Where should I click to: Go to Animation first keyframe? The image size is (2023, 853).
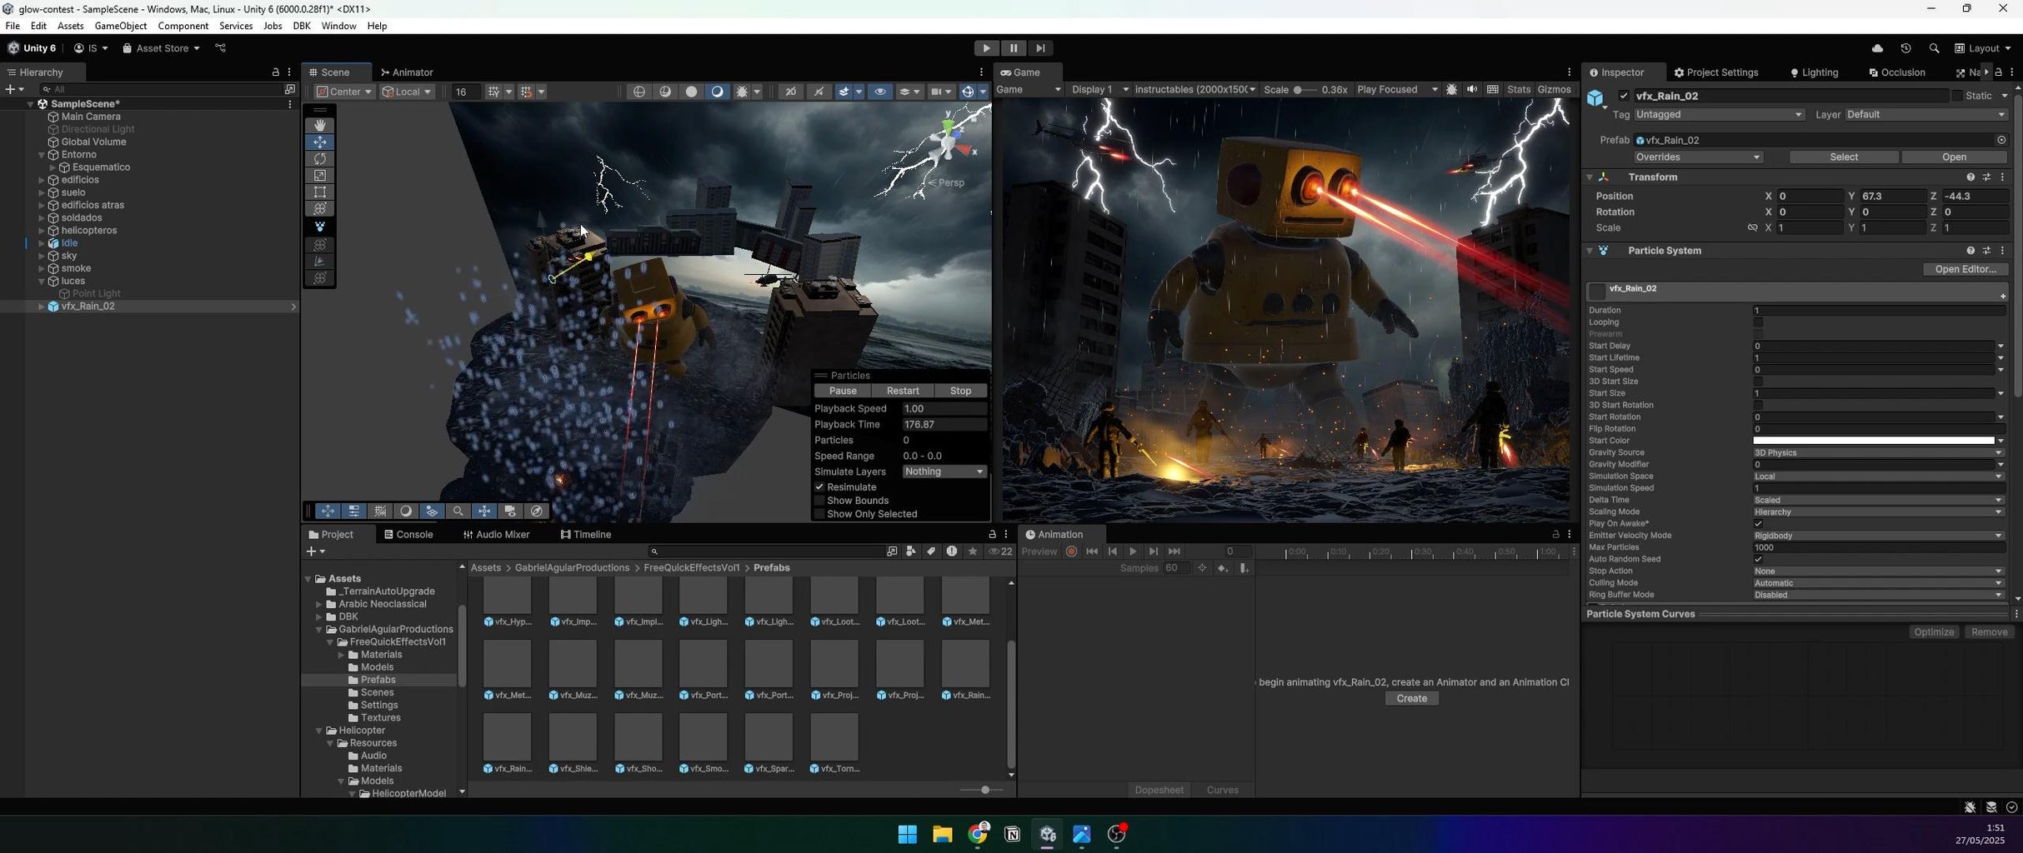1092,551
